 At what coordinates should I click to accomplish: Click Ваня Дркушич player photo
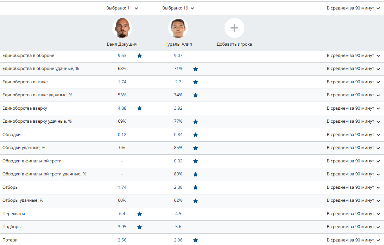tap(122, 28)
